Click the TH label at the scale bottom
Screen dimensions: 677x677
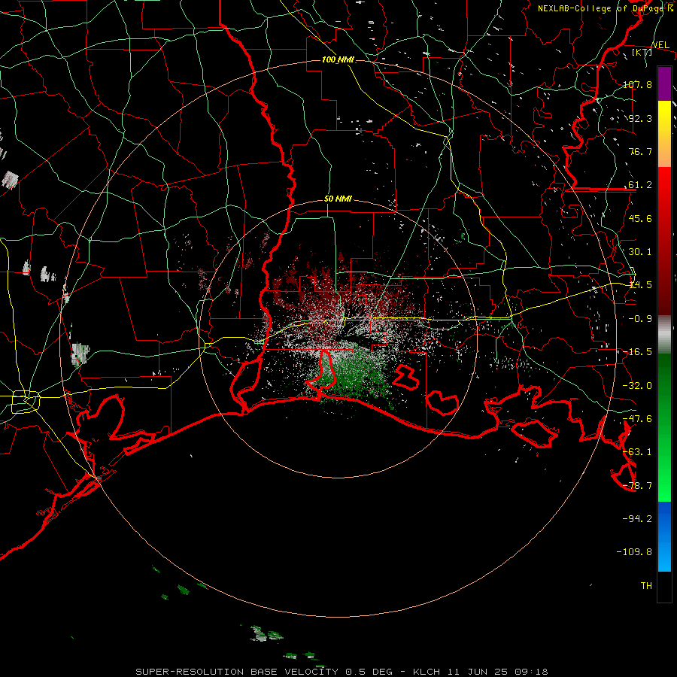coord(646,586)
